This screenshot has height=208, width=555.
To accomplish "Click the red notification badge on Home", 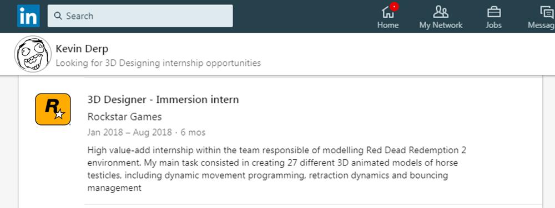I will point(395,6).
